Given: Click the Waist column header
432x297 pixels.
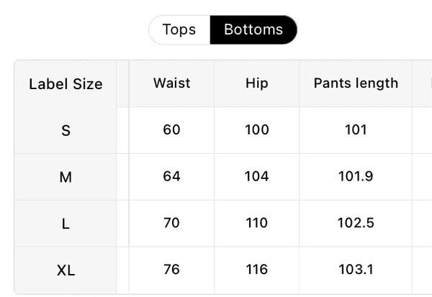Looking at the screenshot, I should tap(171, 83).
